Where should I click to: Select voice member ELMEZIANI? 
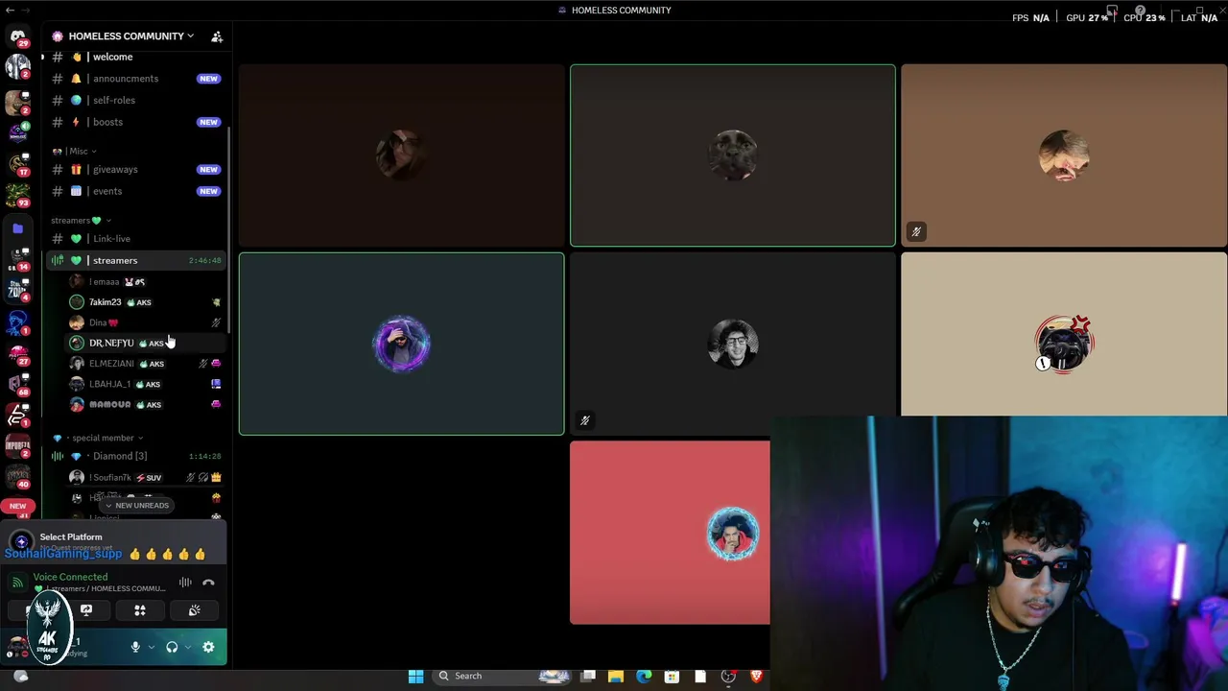[146, 364]
